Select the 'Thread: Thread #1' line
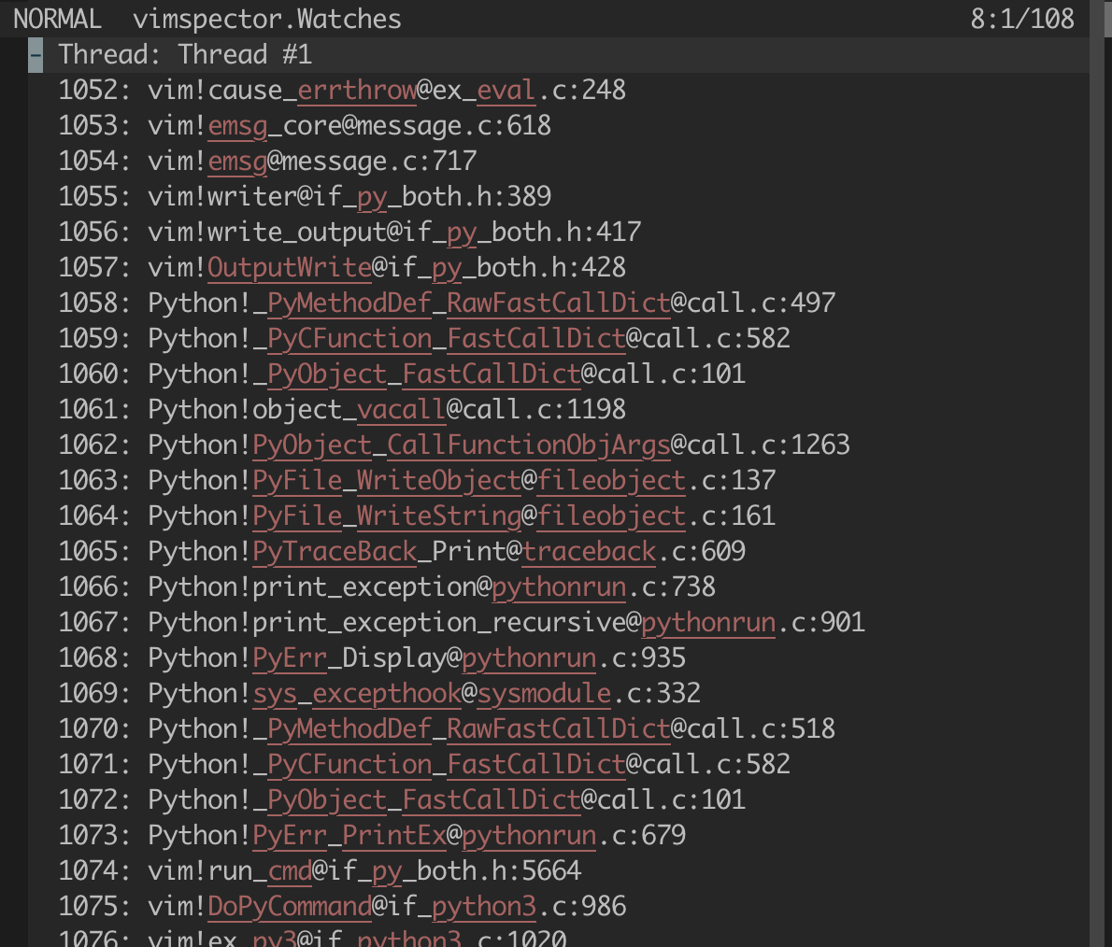The height and width of the screenshot is (947, 1112). click(185, 55)
